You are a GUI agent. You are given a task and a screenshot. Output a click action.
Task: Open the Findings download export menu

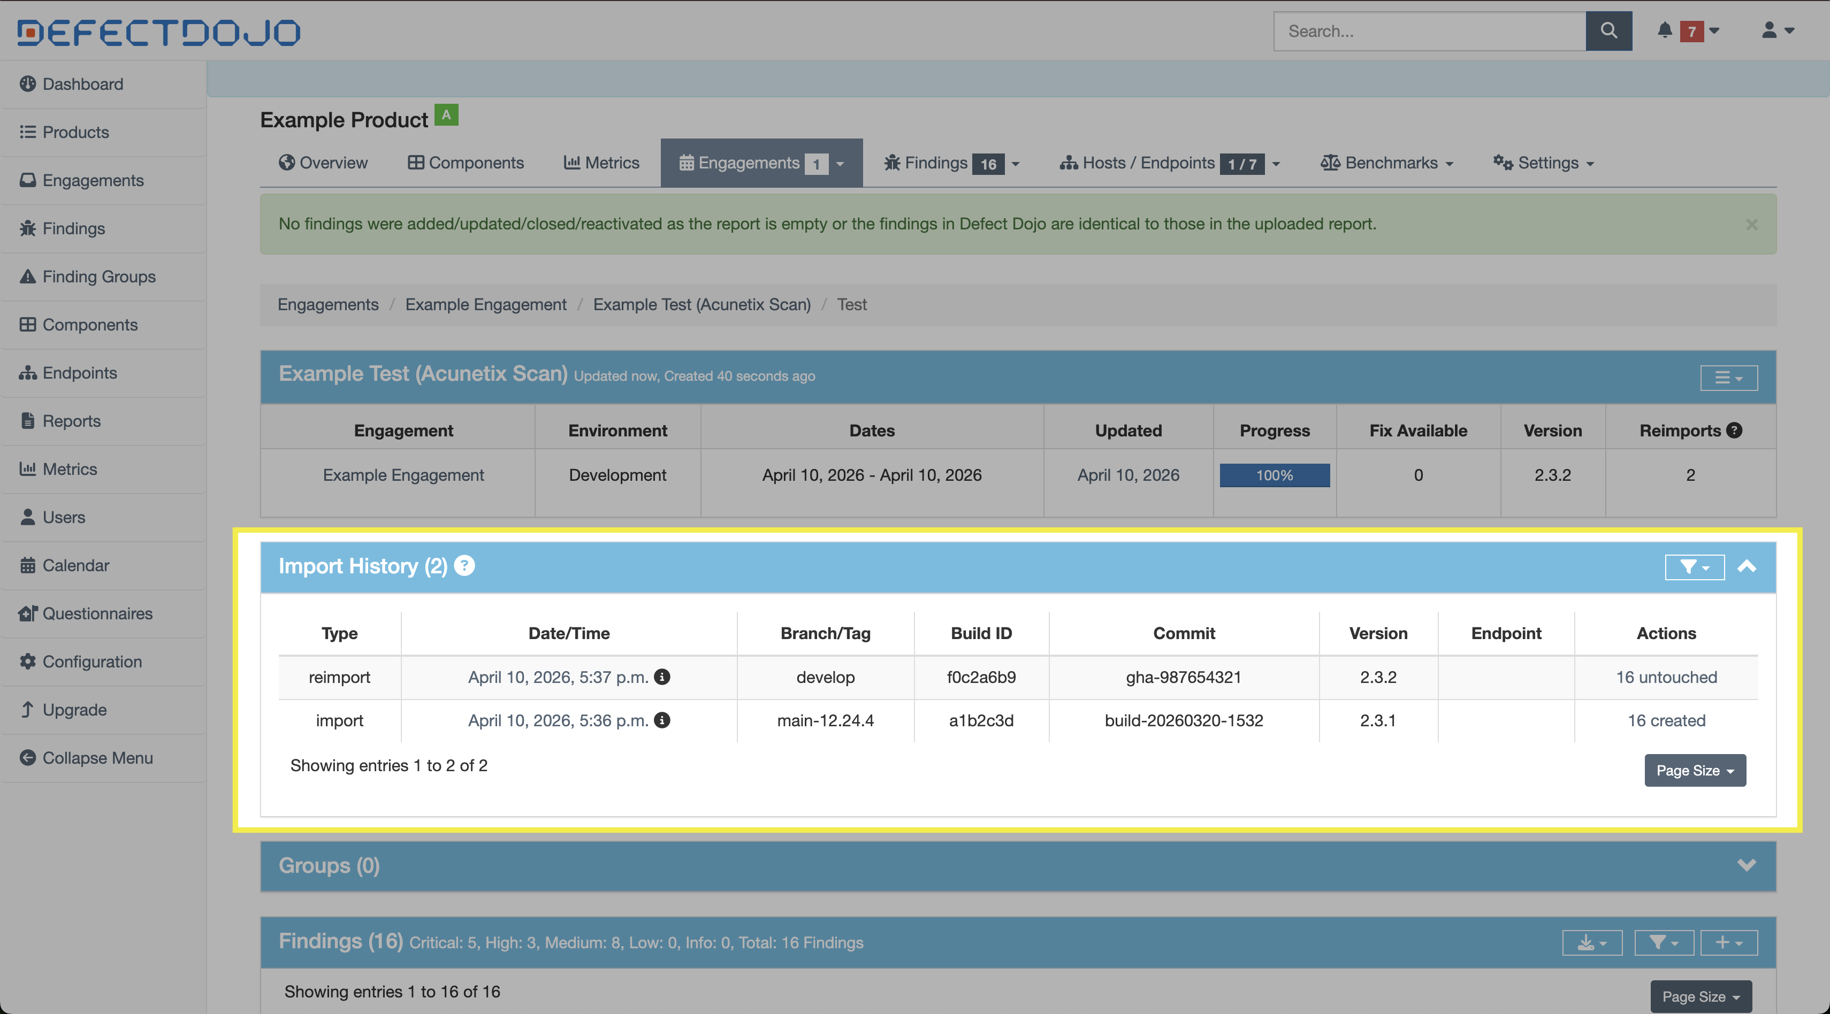(1591, 942)
